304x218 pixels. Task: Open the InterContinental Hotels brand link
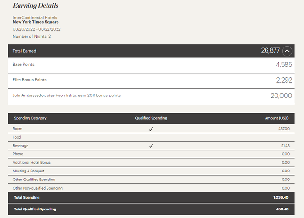[x=35, y=17]
